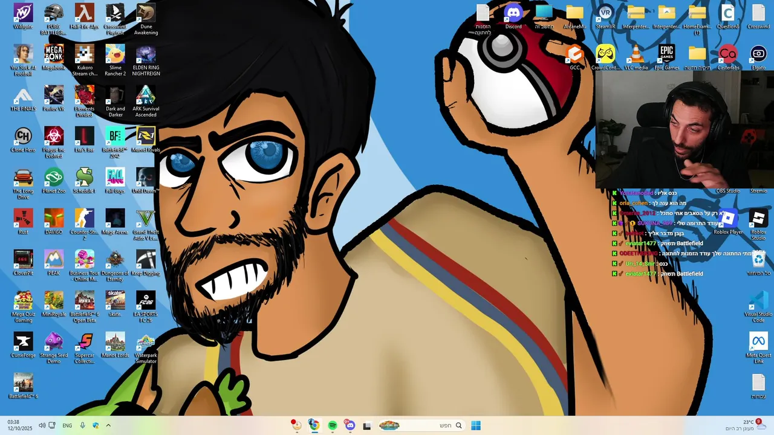Launch the Rust game shortcut
774x435 pixels.
23,222
